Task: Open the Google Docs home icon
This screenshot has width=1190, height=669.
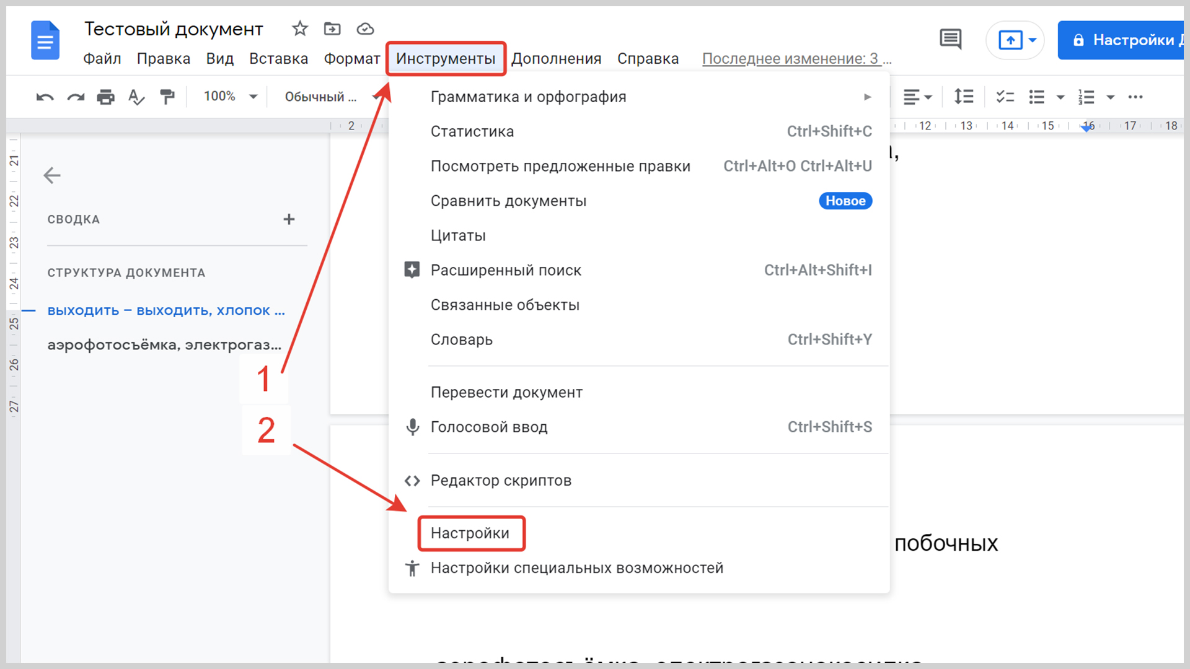Action: point(45,40)
